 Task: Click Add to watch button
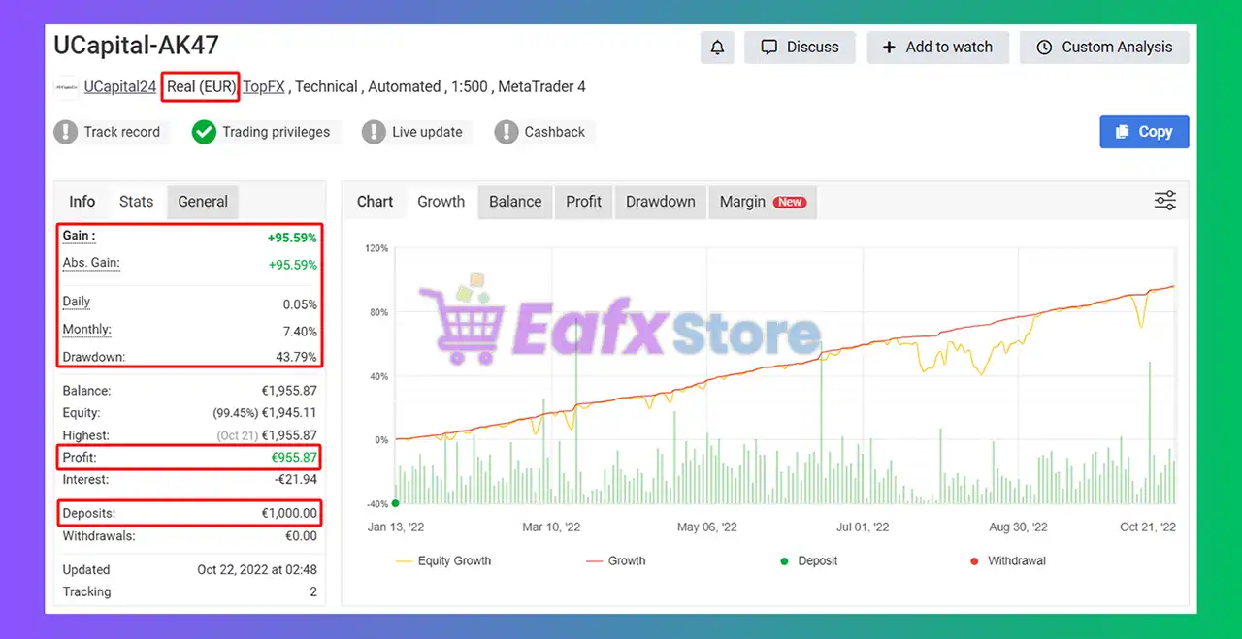[937, 48]
